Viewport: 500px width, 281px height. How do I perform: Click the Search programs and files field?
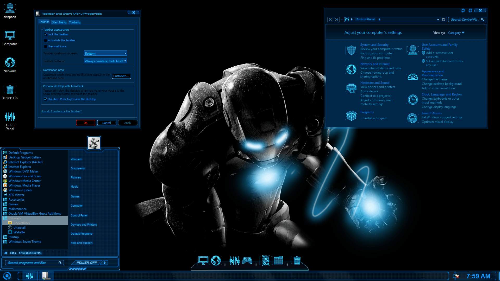click(x=34, y=263)
